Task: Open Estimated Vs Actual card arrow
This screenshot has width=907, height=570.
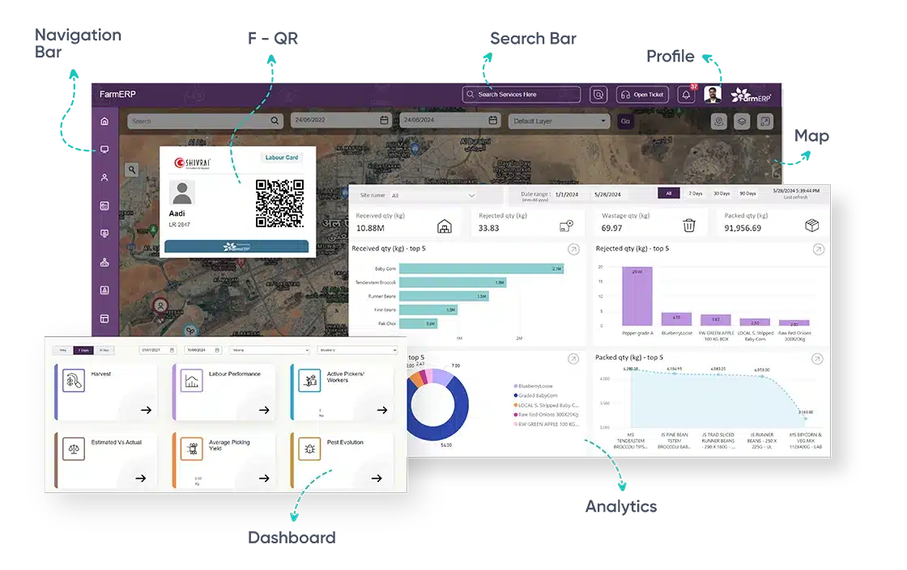Action: [141, 478]
